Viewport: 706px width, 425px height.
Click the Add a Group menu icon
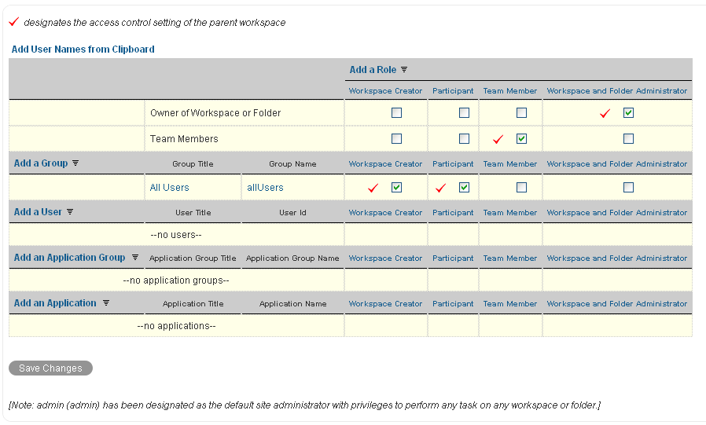click(75, 163)
